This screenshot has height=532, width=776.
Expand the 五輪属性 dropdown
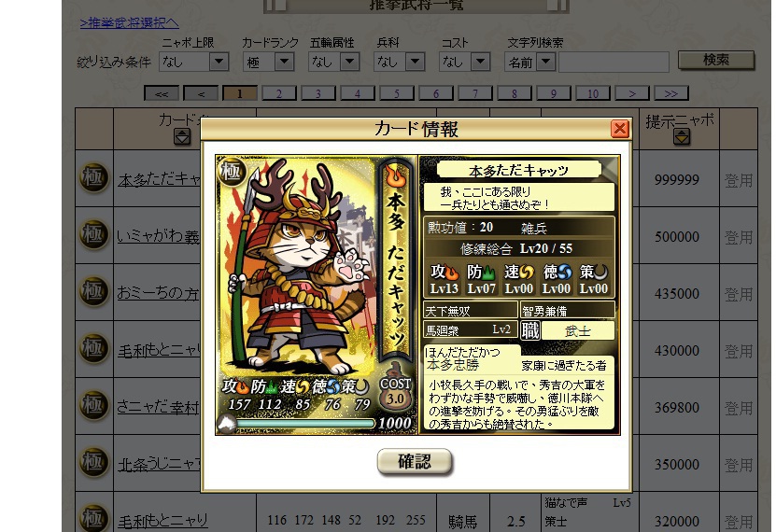[x=333, y=62]
